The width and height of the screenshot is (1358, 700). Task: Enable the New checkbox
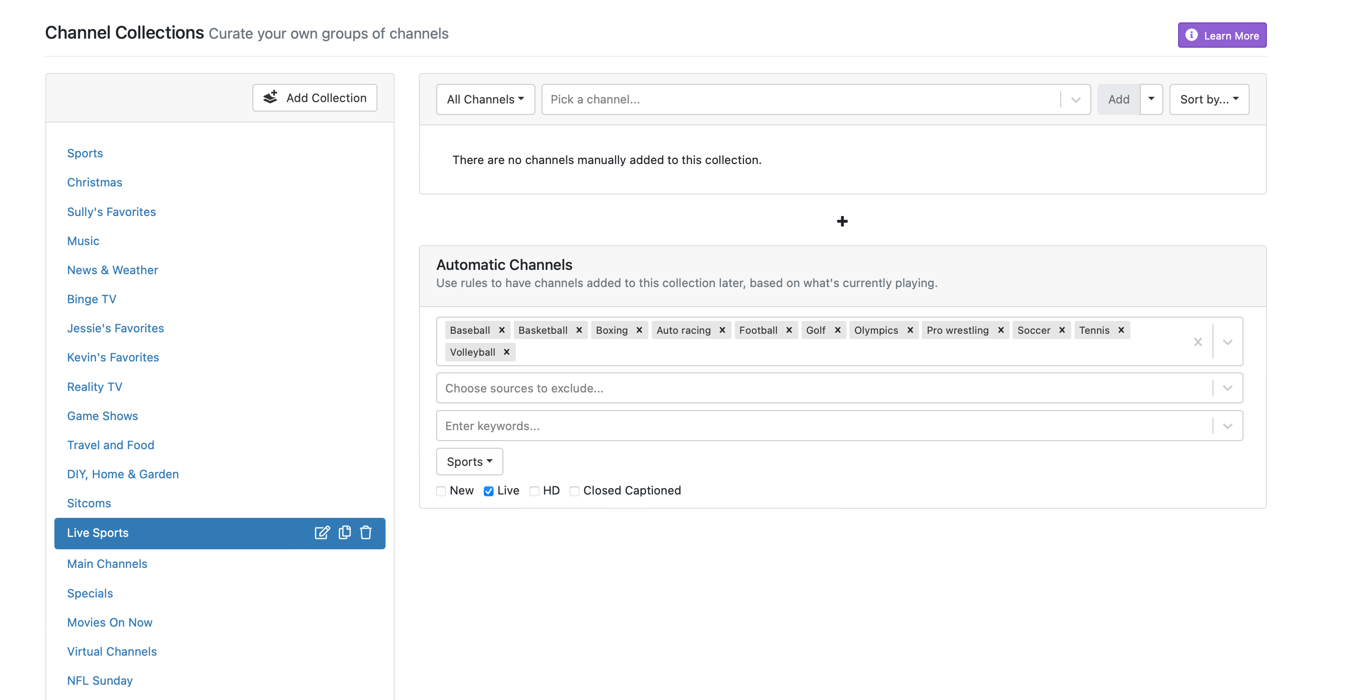tap(441, 491)
